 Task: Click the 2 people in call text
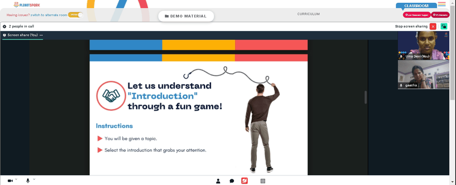click(x=21, y=26)
